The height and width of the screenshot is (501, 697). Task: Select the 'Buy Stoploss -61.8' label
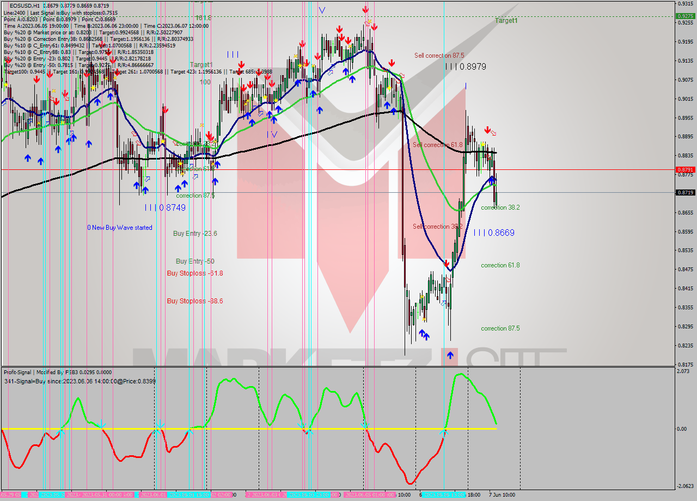coord(195,273)
